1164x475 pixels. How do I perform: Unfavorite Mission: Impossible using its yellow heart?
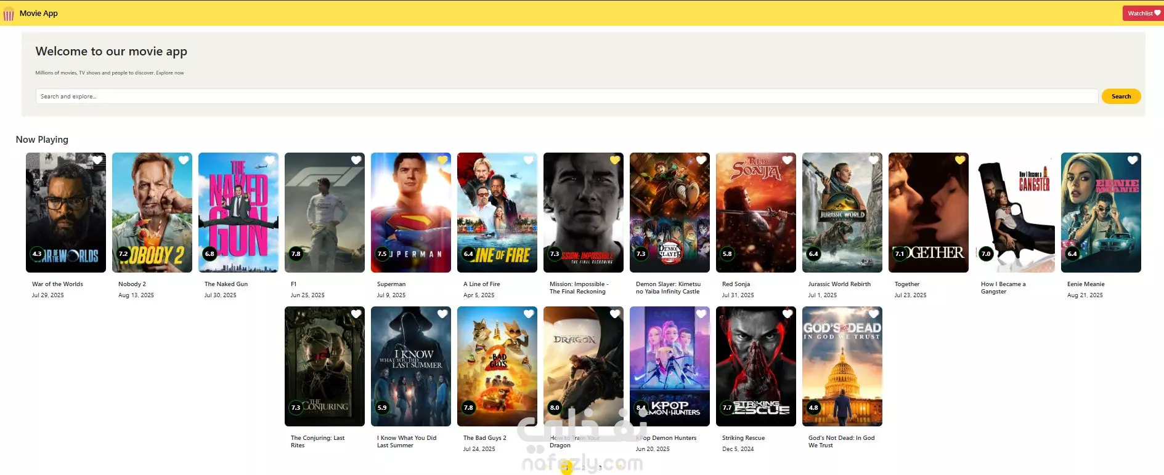coord(615,160)
